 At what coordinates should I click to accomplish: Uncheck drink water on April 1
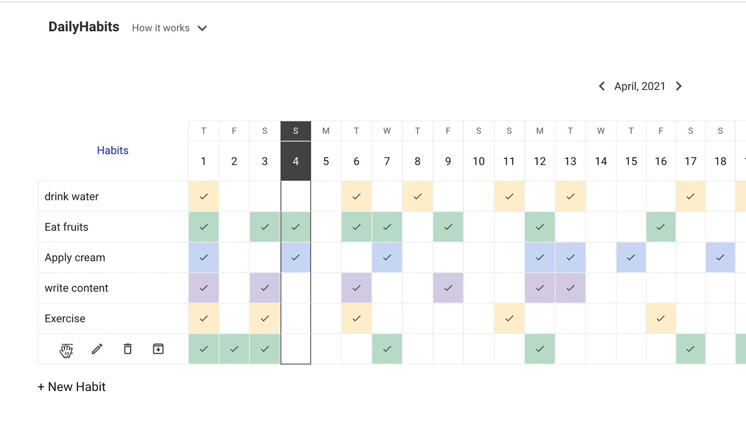[x=204, y=196]
